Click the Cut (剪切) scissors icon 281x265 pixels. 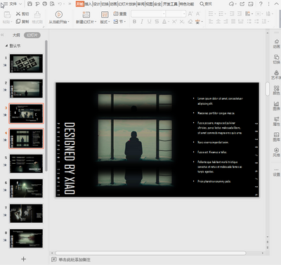pos(18,14)
